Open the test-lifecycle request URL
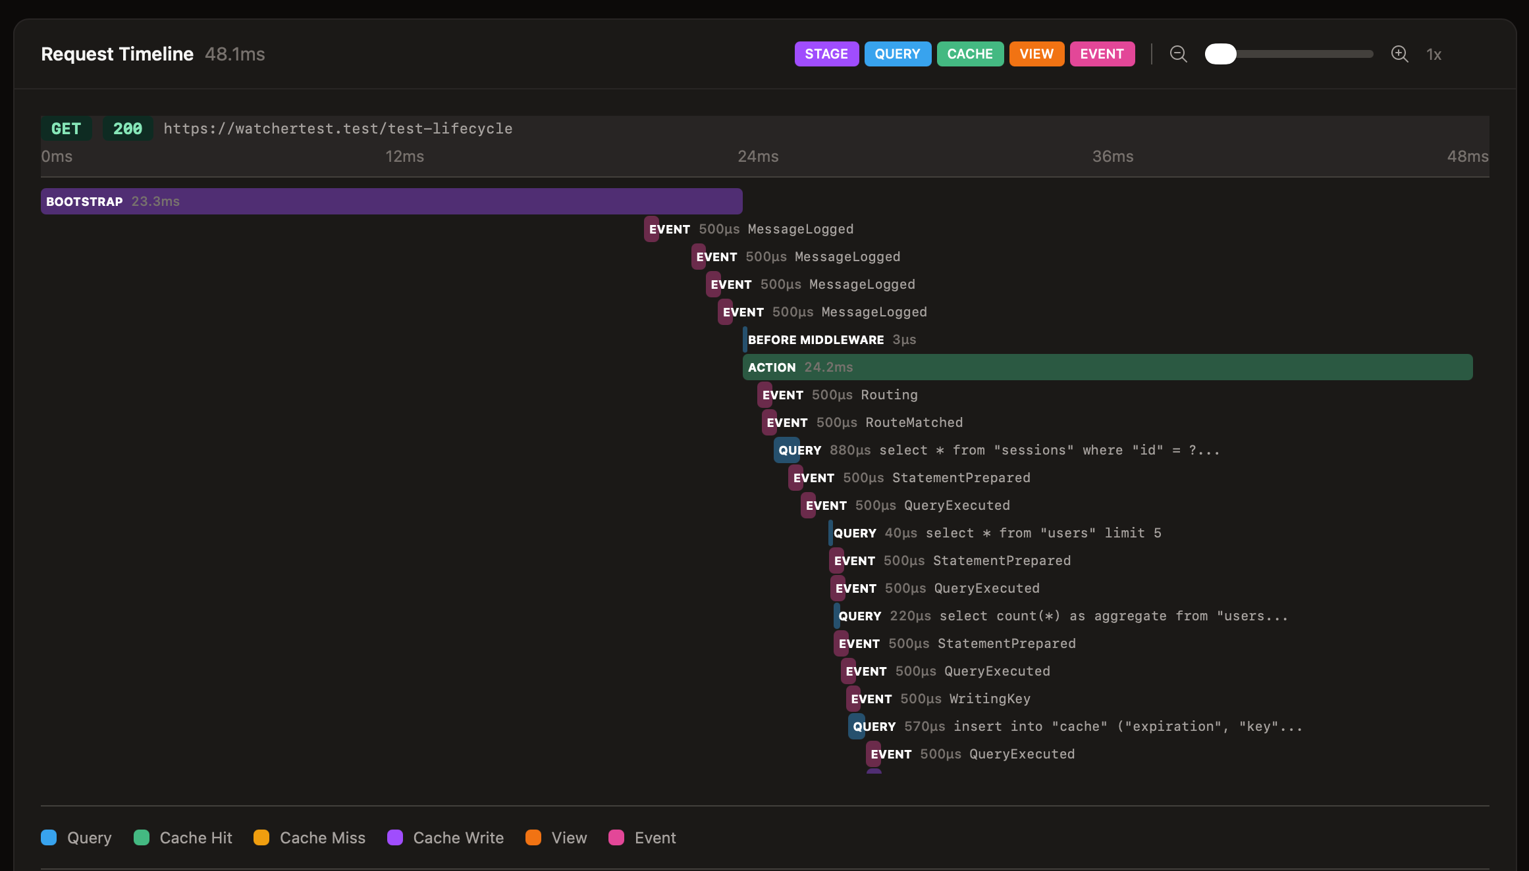Image resolution: width=1529 pixels, height=871 pixels. [x=338, y=128]
